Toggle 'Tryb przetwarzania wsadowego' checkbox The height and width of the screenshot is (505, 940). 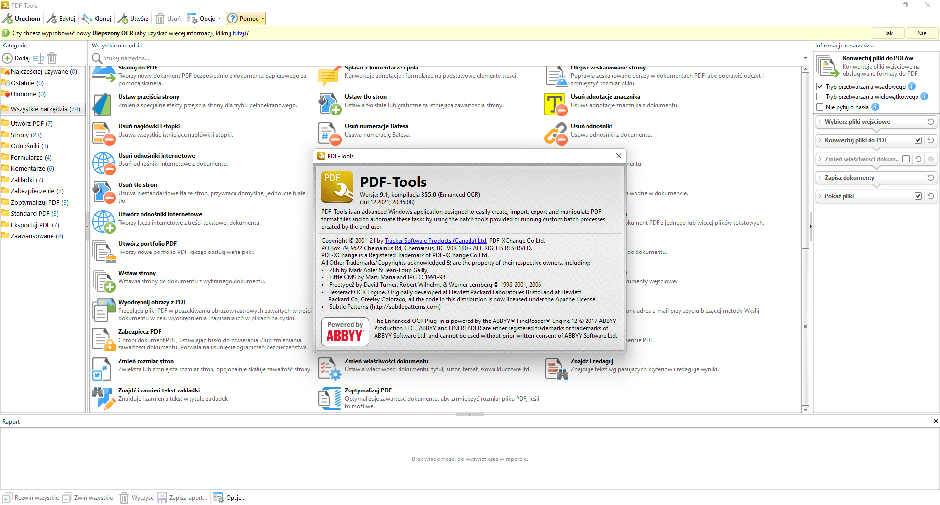click(820, 87)
